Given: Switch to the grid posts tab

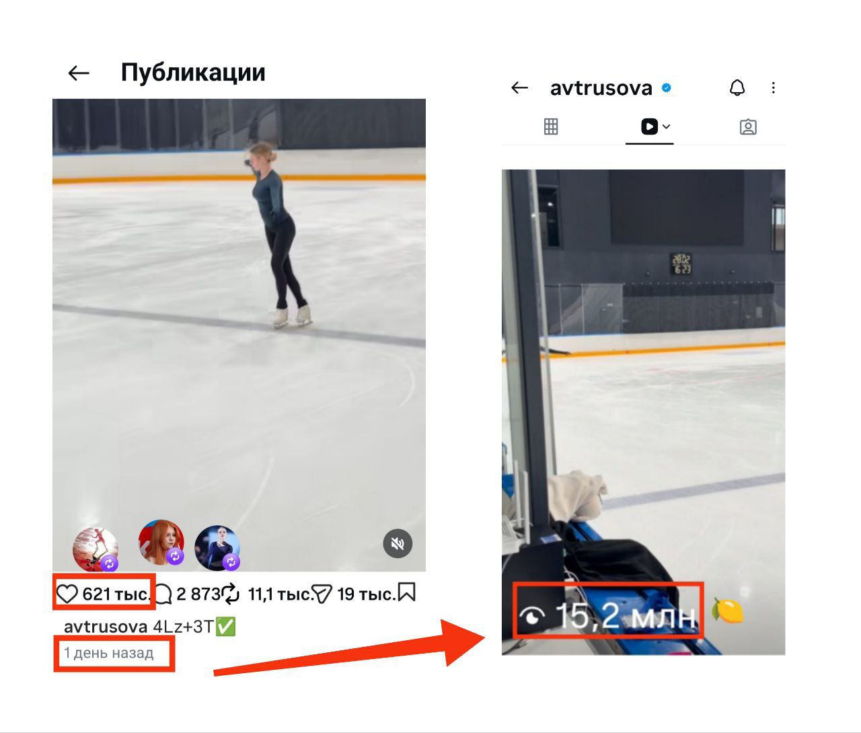Looking at the screenshot, I should (551, 126).
